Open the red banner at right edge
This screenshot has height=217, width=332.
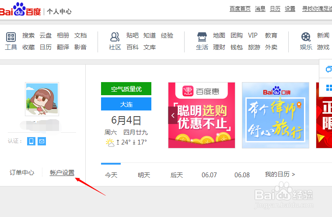coord(324,115)
